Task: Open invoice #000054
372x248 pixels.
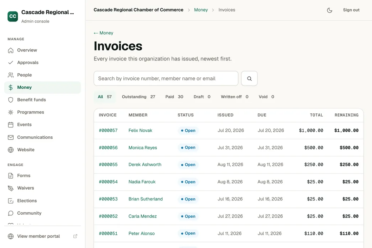Action: [108, 182]
